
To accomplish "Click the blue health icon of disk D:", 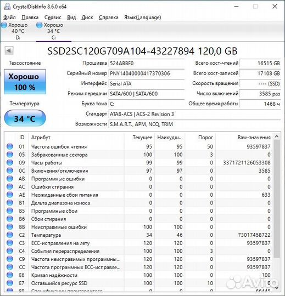I will click(4, 25).
